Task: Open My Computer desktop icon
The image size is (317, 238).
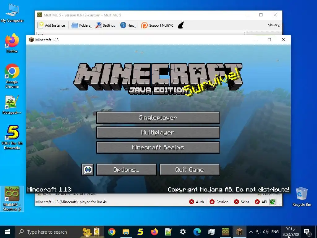Action: (12, 13)
